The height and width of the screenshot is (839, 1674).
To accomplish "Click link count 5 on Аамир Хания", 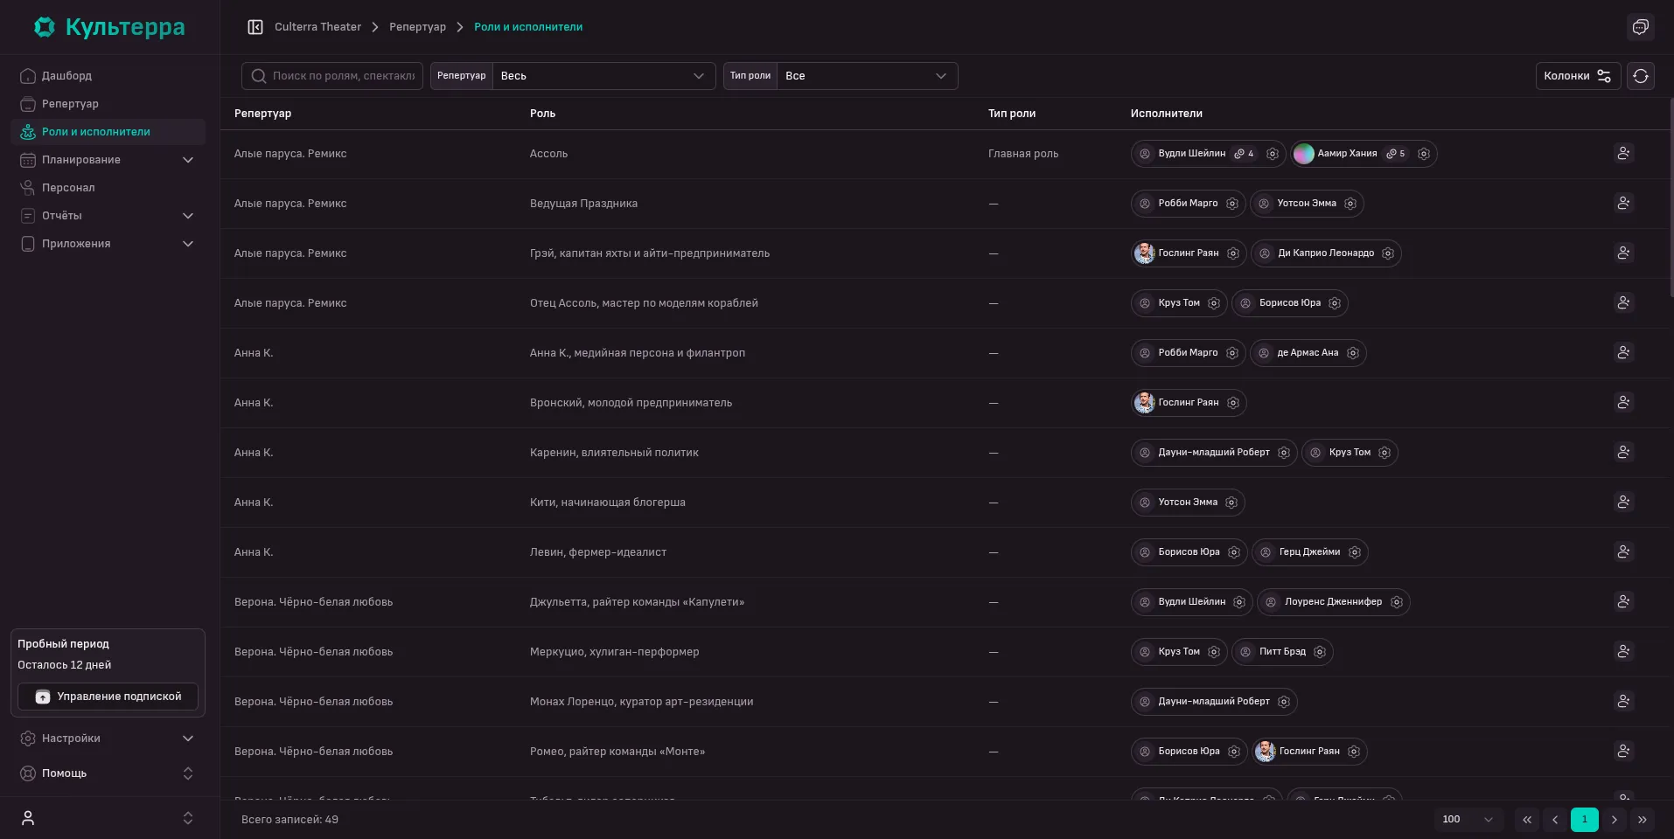I will click(1396, 154).
